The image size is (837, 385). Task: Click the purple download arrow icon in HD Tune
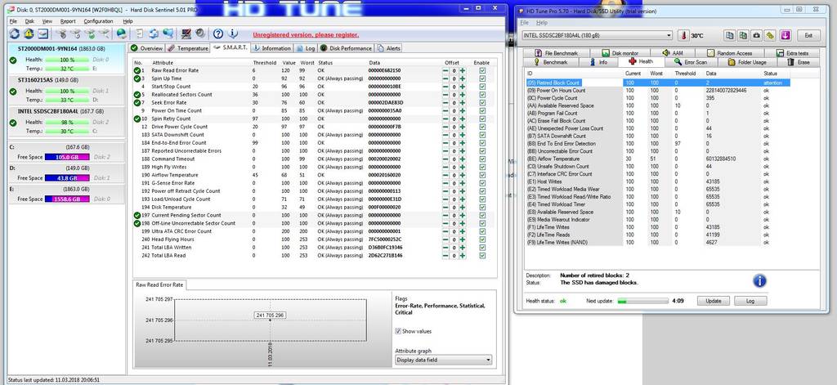tap(786, 35)
